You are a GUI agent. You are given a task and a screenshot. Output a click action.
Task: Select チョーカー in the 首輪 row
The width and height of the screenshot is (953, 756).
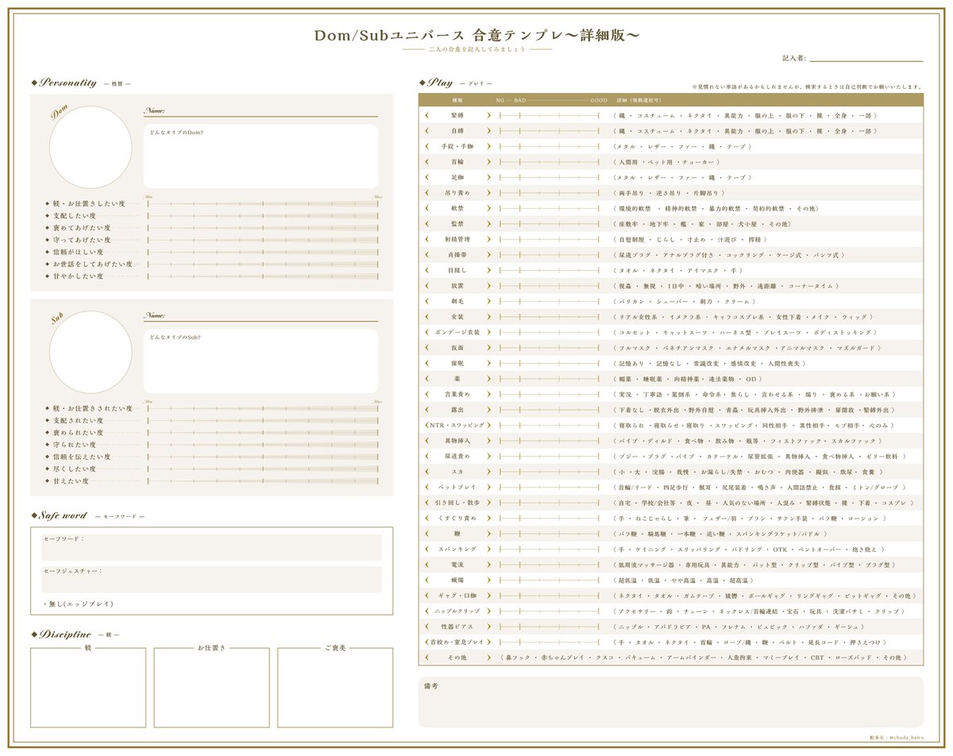tap(698, 162)
